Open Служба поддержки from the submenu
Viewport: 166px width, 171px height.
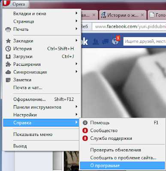(x=122, y=139)
